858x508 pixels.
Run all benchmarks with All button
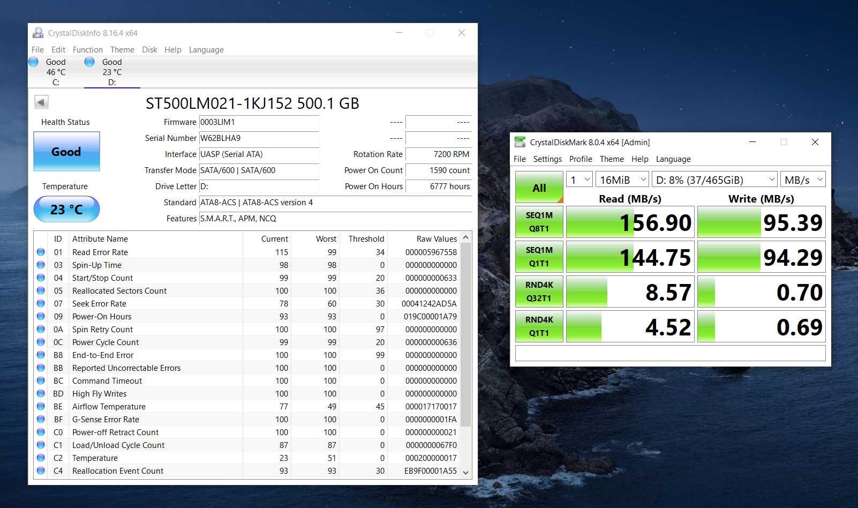tap(539, 188)
